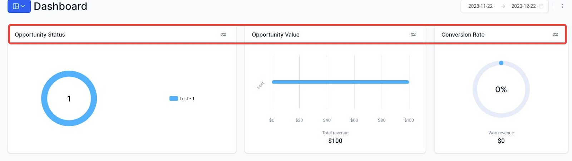
Task: Open Opportunity Value widget filter settings
Action: coord(413,34)
